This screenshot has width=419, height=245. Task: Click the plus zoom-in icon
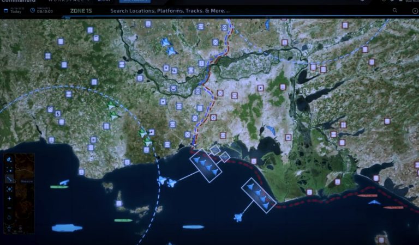coord(10,198)
